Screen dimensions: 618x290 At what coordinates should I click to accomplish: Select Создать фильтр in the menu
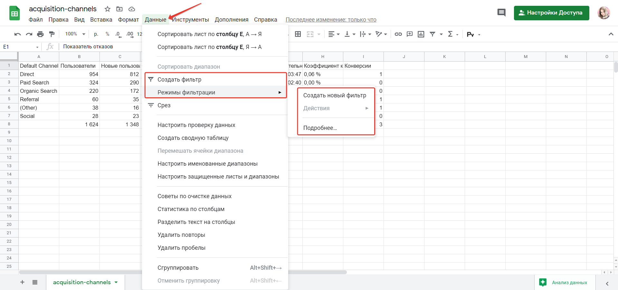click(x=179, y=80)
